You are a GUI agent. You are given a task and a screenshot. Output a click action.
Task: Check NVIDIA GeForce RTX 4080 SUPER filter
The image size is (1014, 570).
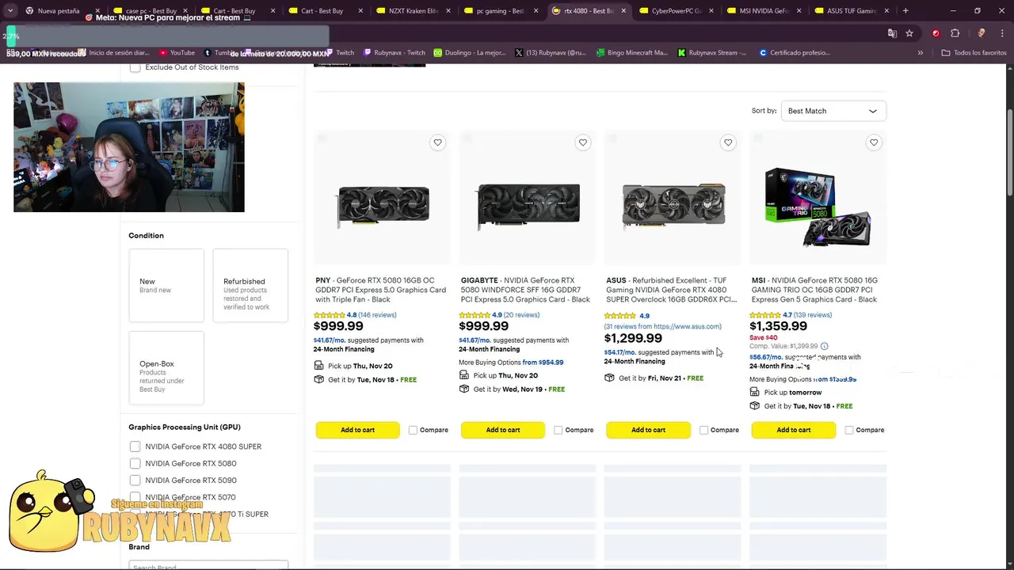[135, 446]
